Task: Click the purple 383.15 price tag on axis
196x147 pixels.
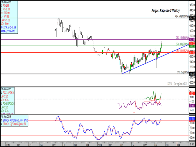Action: (192, 40)
